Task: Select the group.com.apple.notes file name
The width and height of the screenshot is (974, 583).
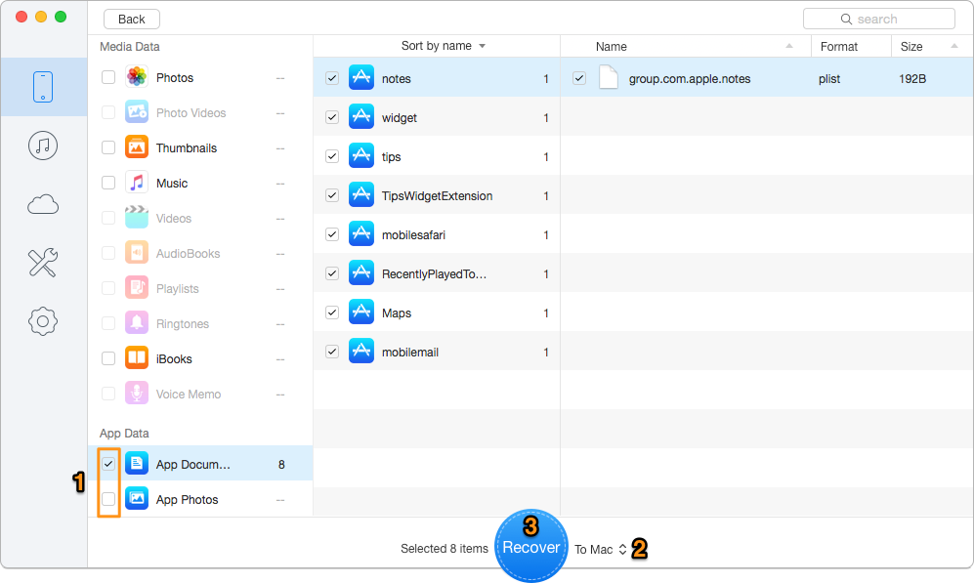Action: tap(690, 79)
